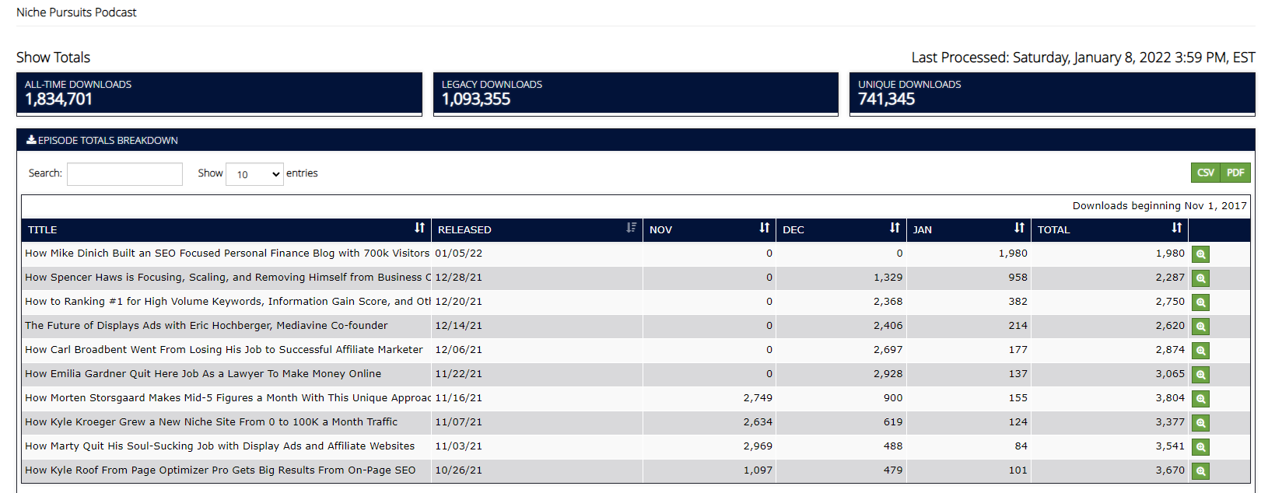Click magnifier icon for Carl Broadbent episode
This screenshot has height=493, width=1268.
click(x=1200, y=351)
